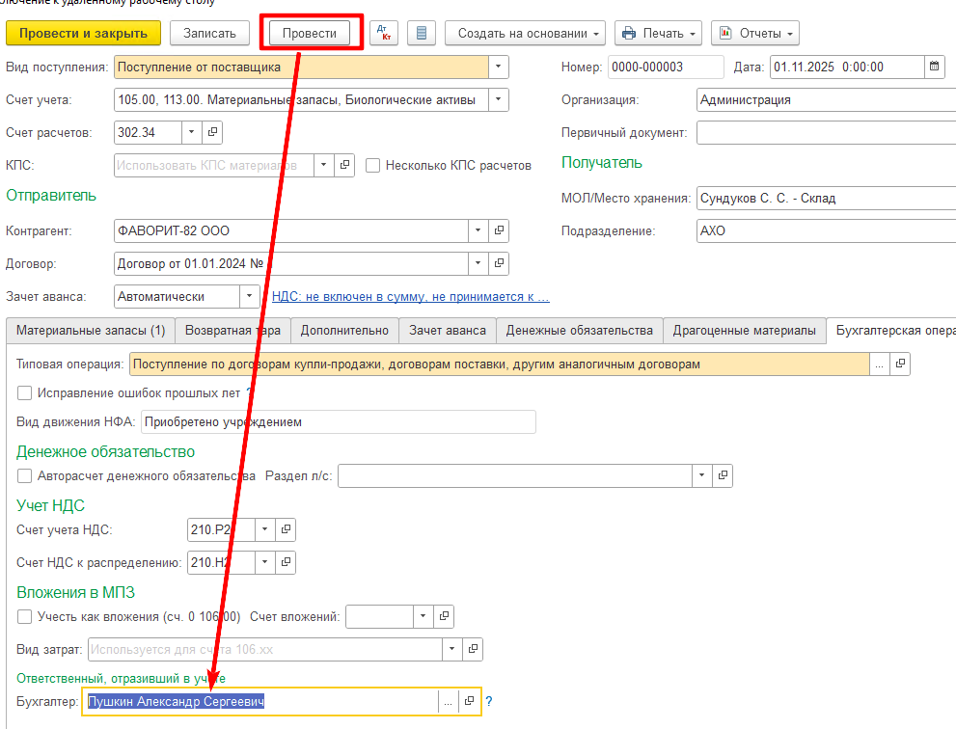The width and height of the screenshot is (956, 729).
Task: Open the calendar picker next to Дата
Action: tap(935, 67)
